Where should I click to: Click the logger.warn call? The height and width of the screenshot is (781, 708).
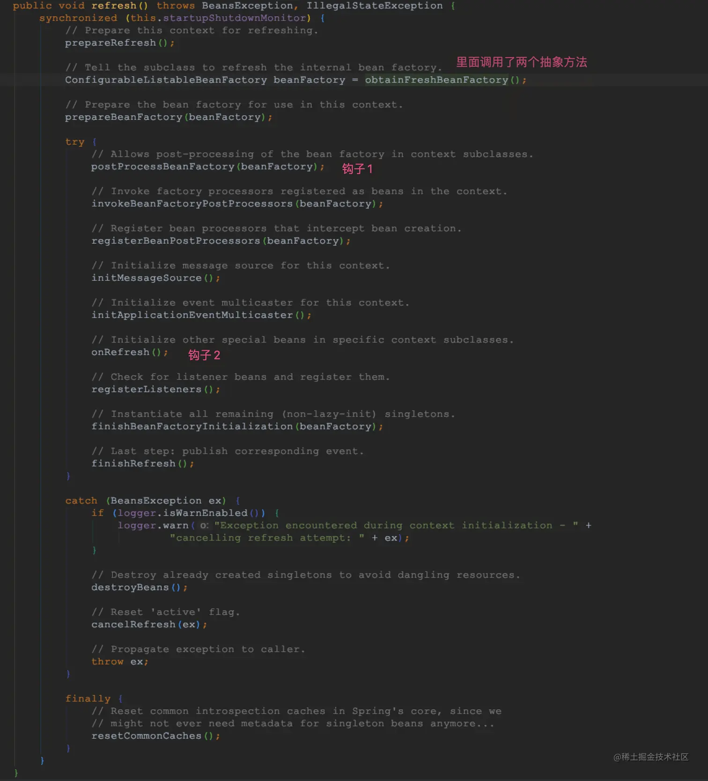[153, 526]
